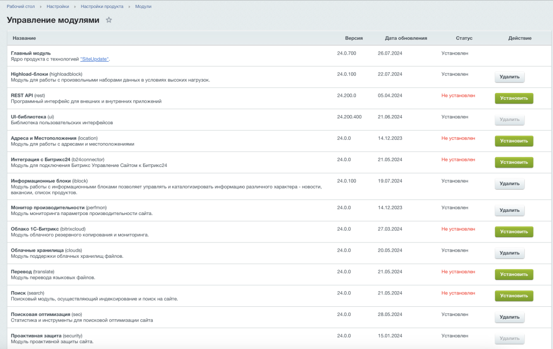The height and width of the screenshot is (349, 553).
Task: Click the Управление модулями page title
Action: point(53,20)
